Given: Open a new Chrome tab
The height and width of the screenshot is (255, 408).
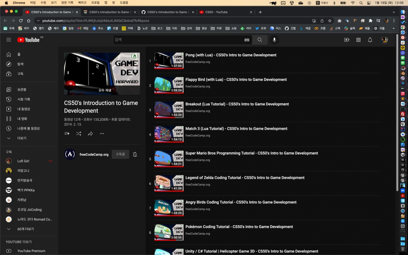Looking at the screenshot, I should [x=260, y=12].
